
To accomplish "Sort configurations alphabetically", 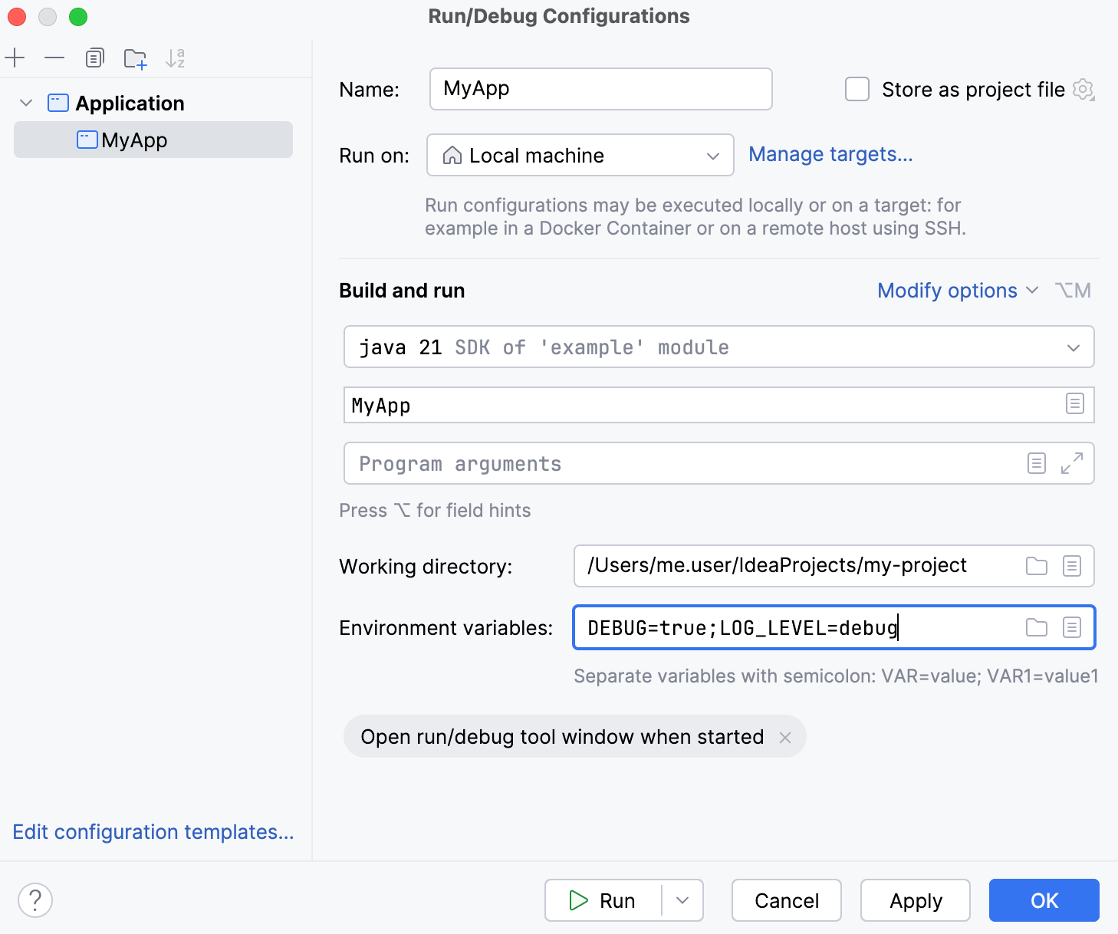I will 175,58.
